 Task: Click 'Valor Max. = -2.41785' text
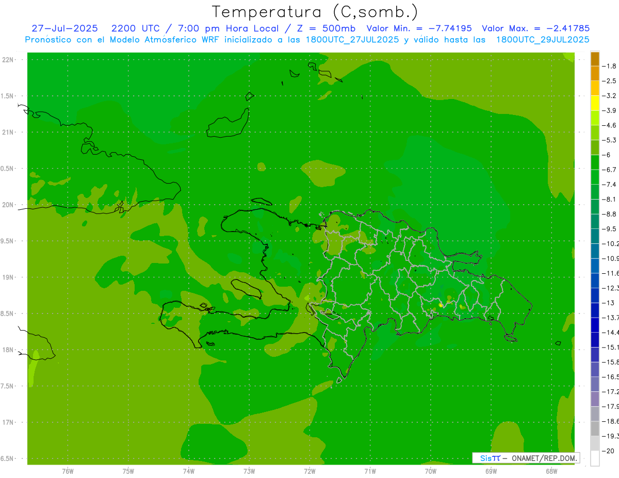pyautogui.click(x=535, y=28)
